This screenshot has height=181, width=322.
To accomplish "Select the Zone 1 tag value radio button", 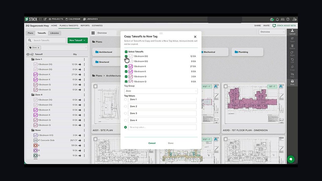I will point(126,99).
